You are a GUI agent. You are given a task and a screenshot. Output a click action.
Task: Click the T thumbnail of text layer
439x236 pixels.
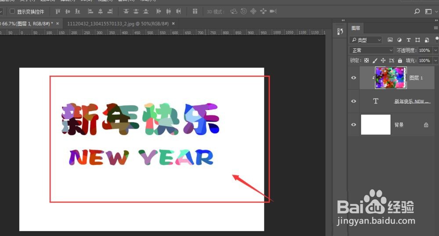tap(375, 101)
